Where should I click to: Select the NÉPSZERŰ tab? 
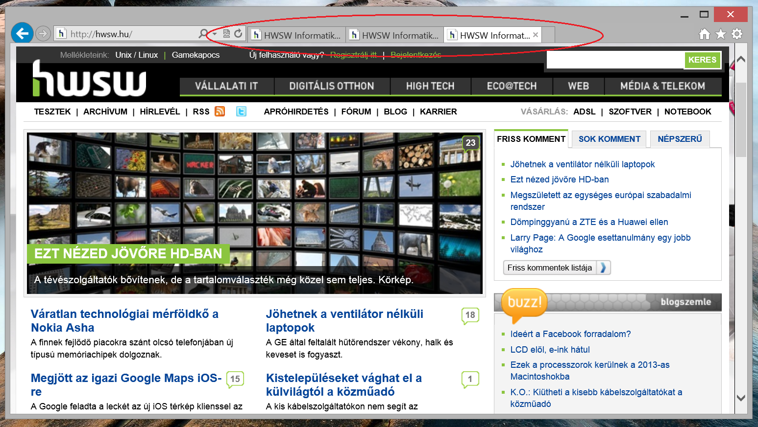click(x=680, y=139)
